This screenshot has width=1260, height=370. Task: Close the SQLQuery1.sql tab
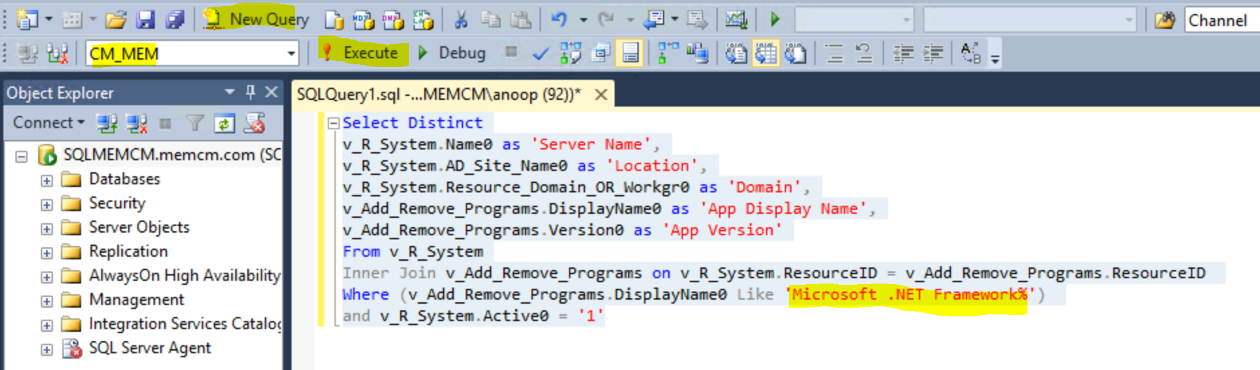[x=601, y=95]
